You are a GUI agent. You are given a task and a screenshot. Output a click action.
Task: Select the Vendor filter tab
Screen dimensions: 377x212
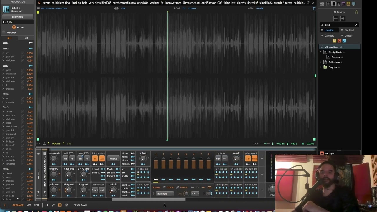click(x=348, y=36)
